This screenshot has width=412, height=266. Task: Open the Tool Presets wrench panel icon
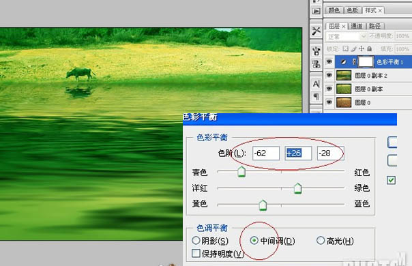[x=316, y=31]
